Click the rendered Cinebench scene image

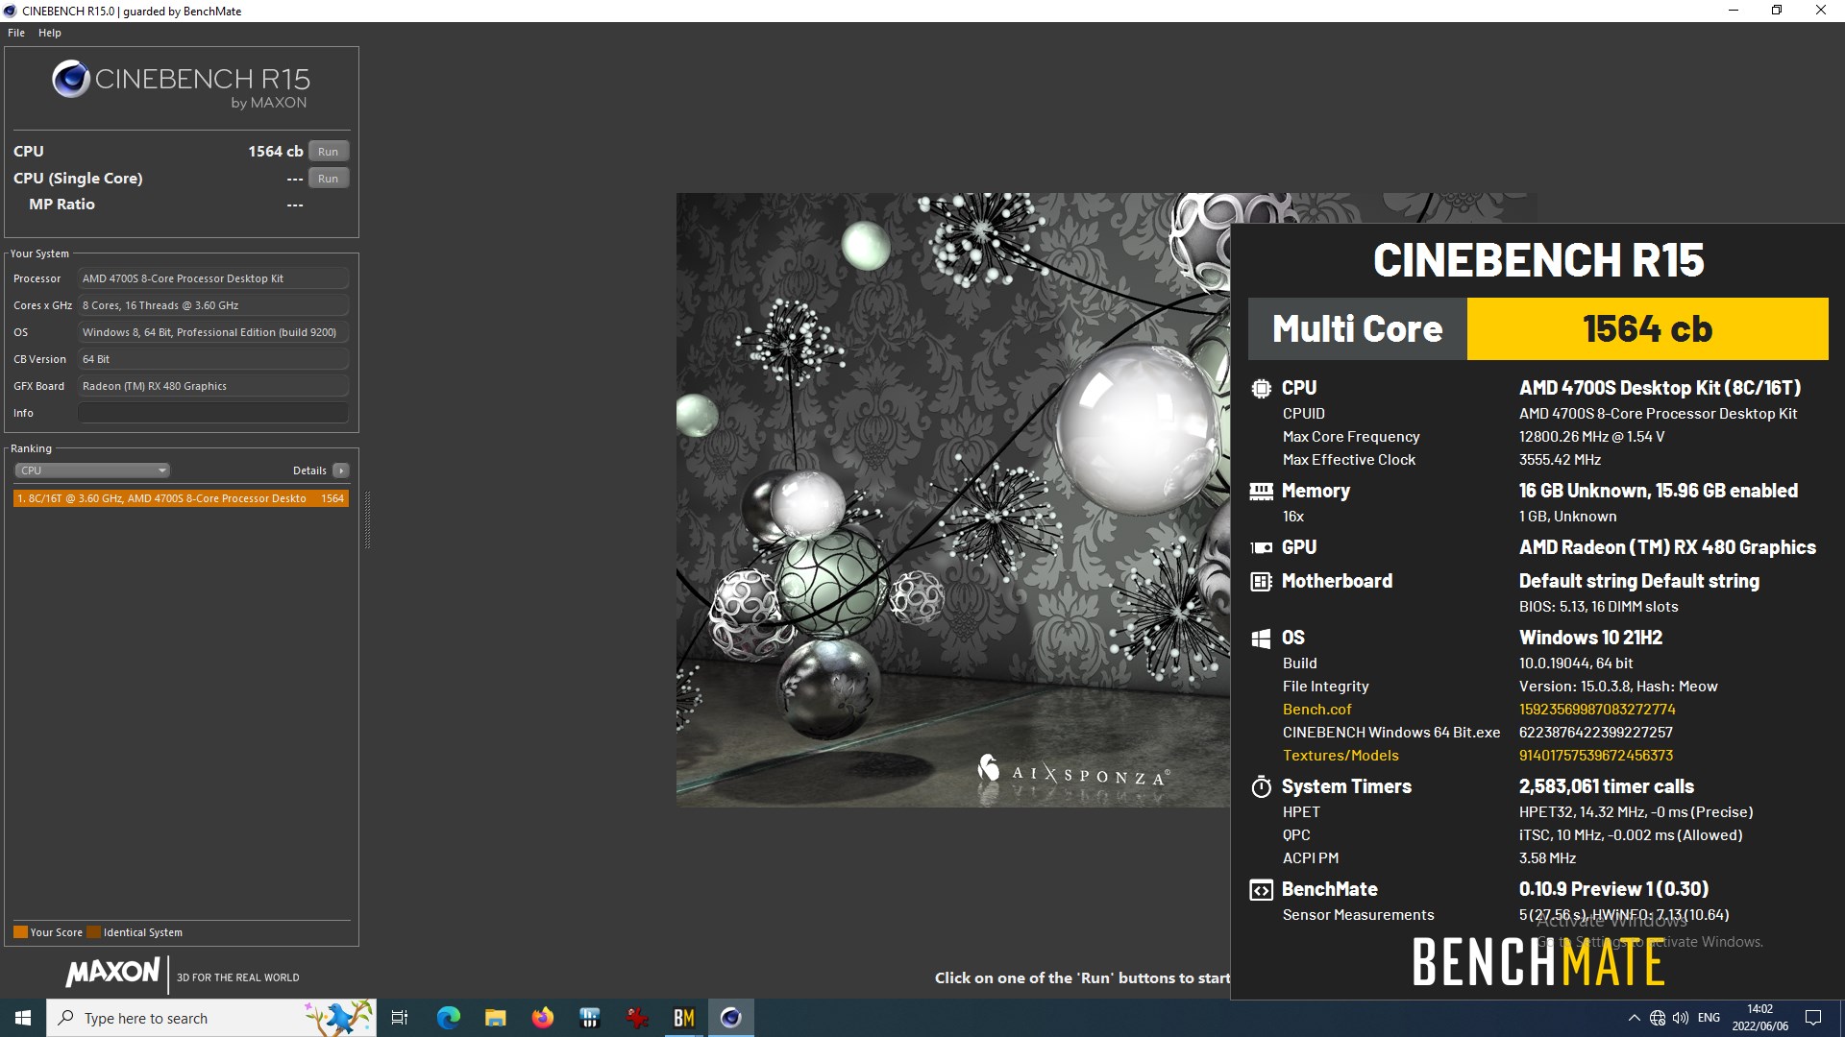[x=952, y=499]
